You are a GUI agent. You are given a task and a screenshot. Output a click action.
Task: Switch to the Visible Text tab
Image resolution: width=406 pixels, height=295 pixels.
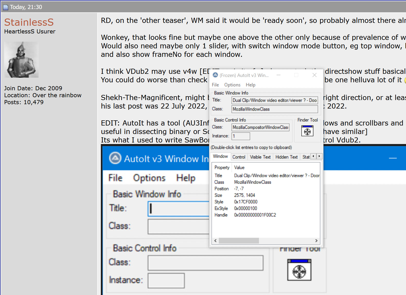[x=260, y=157]
